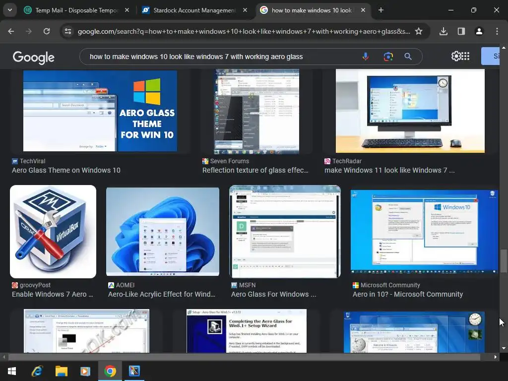Click the vertical scrollbar up arrow
508x381 pixels.
pos(504,48)
